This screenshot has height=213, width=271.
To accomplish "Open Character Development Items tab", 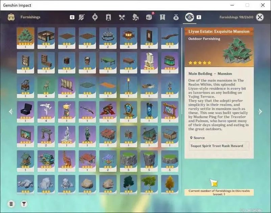I will coord(108,17).
